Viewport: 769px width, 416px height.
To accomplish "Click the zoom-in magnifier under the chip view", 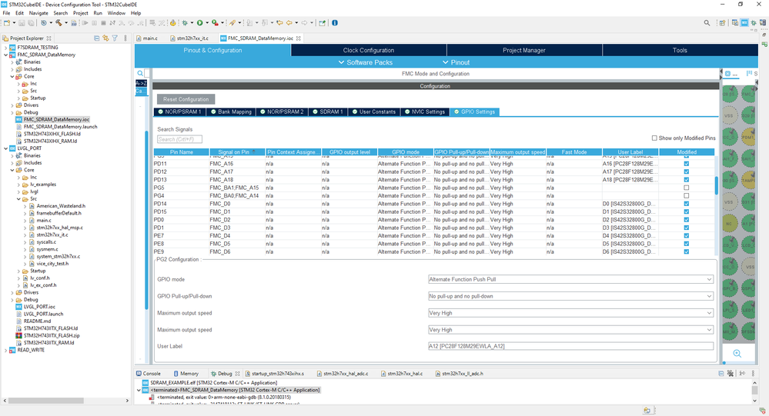I will coord(737,353).
